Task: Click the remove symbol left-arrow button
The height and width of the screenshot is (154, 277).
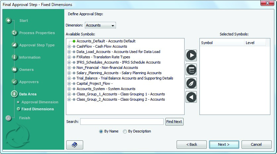Action: [x=191, y=97]
